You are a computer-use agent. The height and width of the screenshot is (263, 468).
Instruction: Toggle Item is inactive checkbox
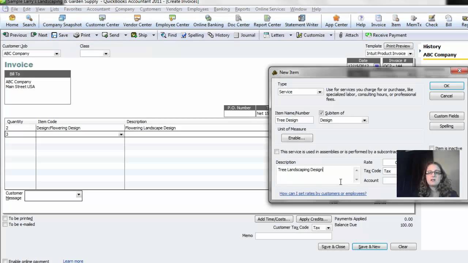[x=432, y=148]
